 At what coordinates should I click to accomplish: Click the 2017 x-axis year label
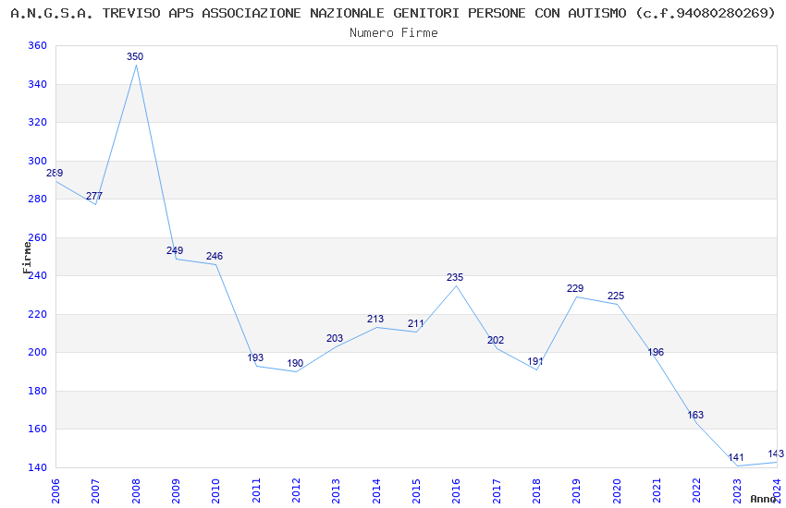497,491
